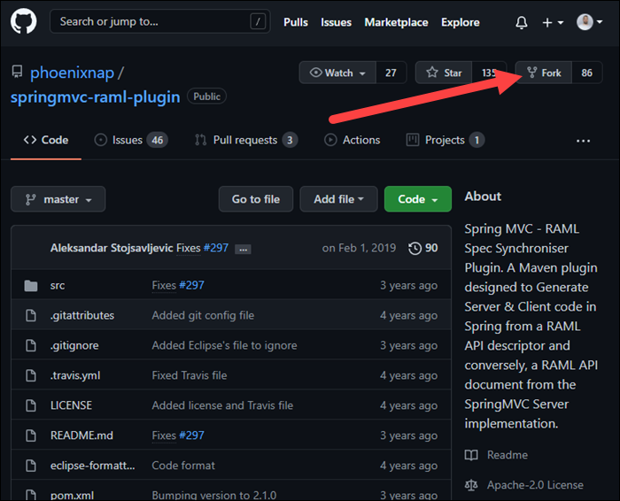Expand the master branch dropdown
The width and height of the screenshot is (620, 501).
(58, 199)
